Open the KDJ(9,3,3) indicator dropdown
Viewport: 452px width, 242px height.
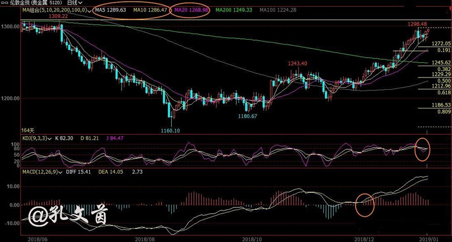coord(37,139)
